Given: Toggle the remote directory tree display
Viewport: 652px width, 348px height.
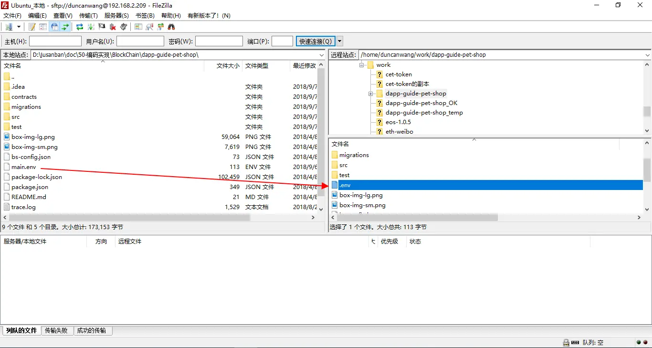Looking at the screenshot, I should (x=54, y=27).
